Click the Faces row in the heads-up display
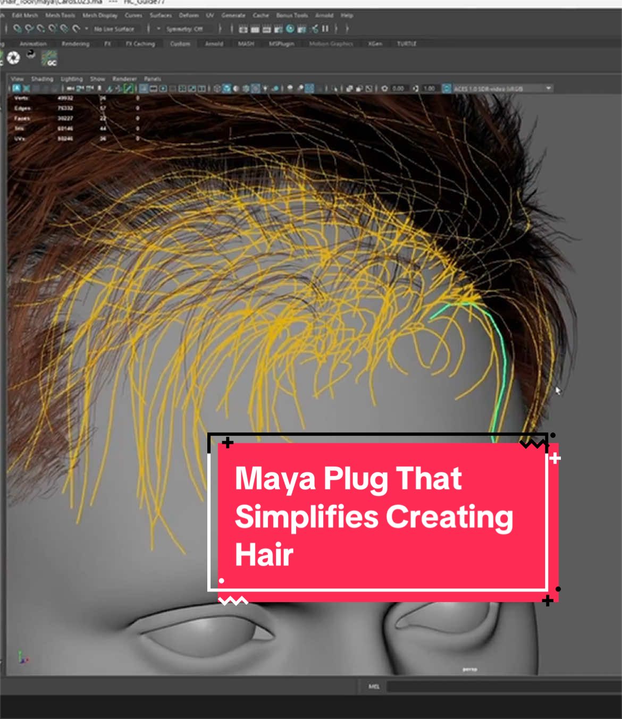 [x=77, y=119]
